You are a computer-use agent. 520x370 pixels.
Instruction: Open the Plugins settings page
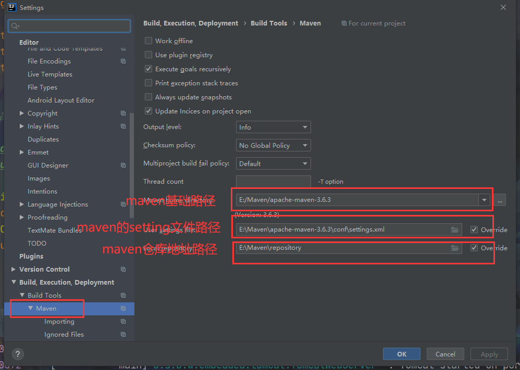31,257
